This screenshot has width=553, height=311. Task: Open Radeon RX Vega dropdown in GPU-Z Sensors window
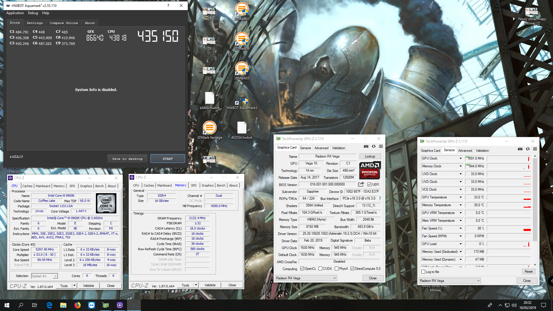pyautogui.click(x=450, y=281)
